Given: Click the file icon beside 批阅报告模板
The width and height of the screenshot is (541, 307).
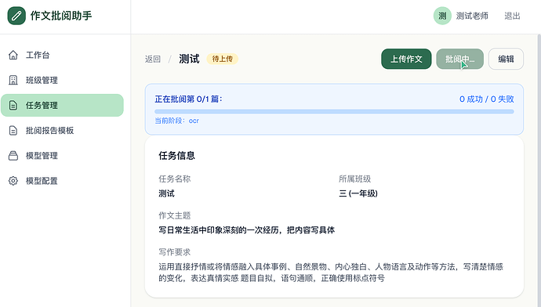Looking at the screenshot, I should [13, 131].
